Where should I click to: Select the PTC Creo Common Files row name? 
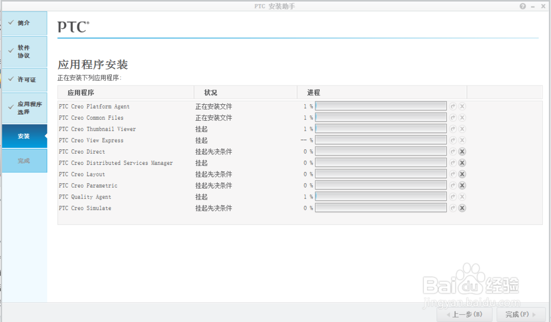pos(91,118)
